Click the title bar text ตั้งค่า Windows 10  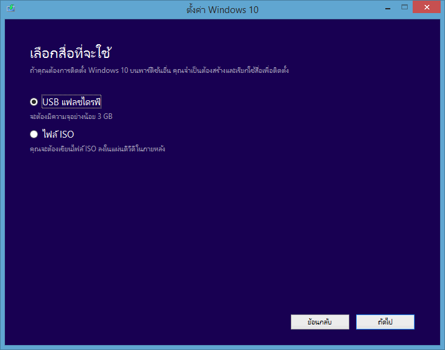(222, 10)
